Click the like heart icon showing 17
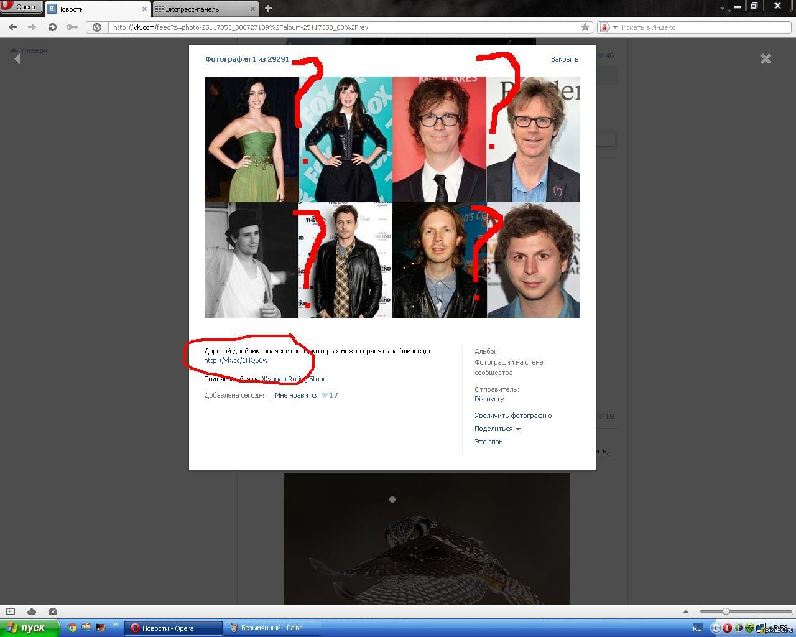796x637 pixels. tap(325, 395)
